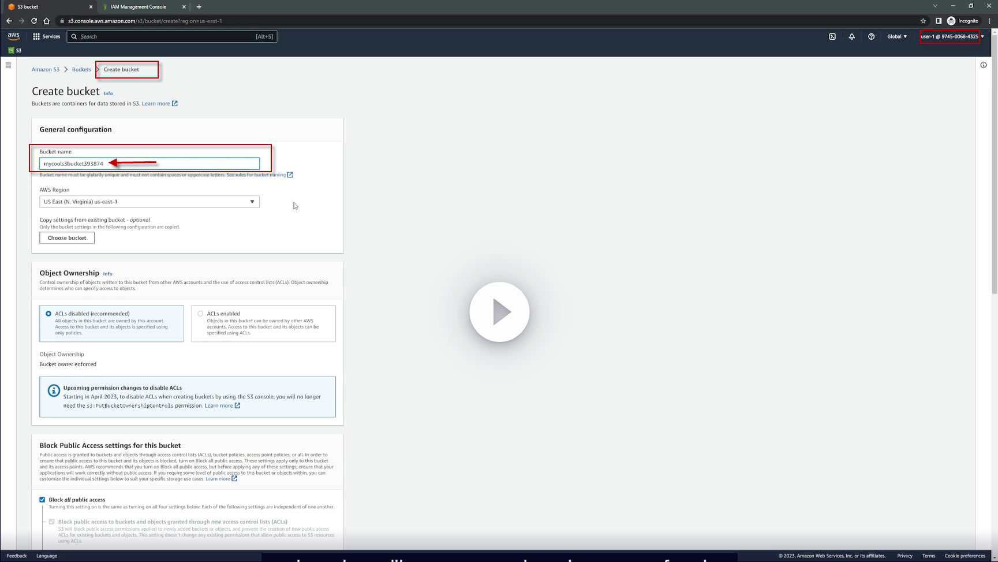
Task: Switch to IAM Management Console tab
Action: click(144, 7)
